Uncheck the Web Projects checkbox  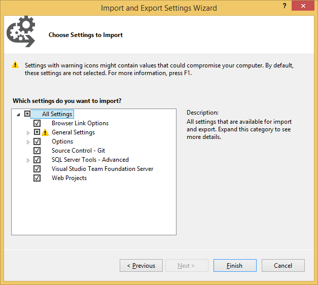coord(37,178)
